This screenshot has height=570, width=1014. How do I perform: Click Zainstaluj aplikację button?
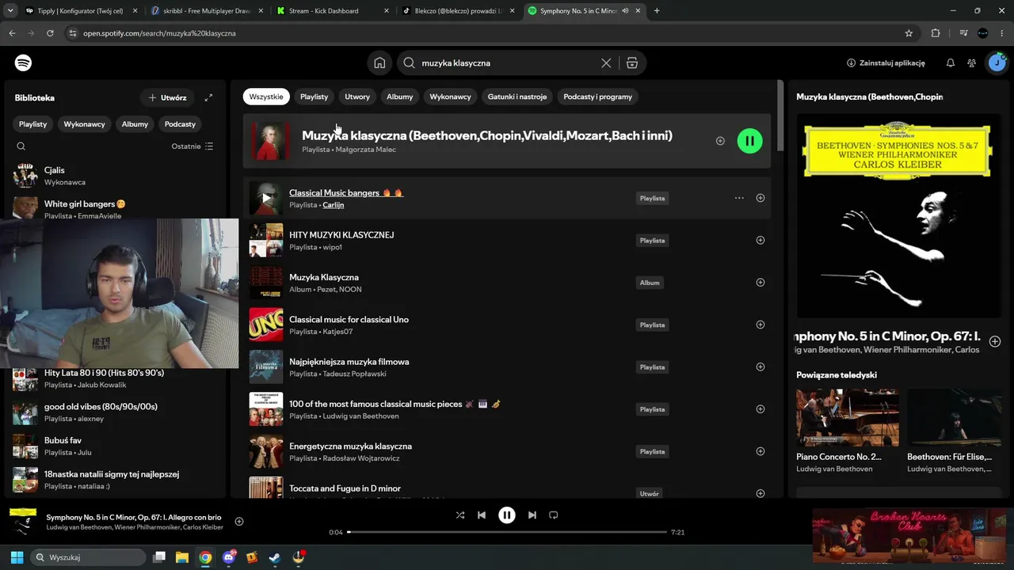[886, 63]
